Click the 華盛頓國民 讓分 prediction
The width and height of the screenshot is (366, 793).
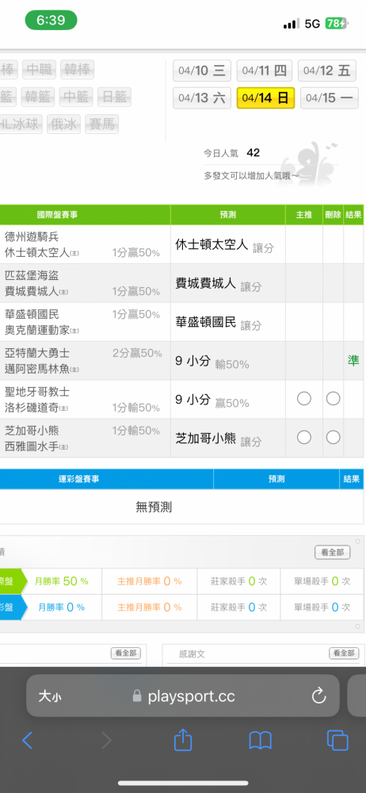click(x=219, y=324)
